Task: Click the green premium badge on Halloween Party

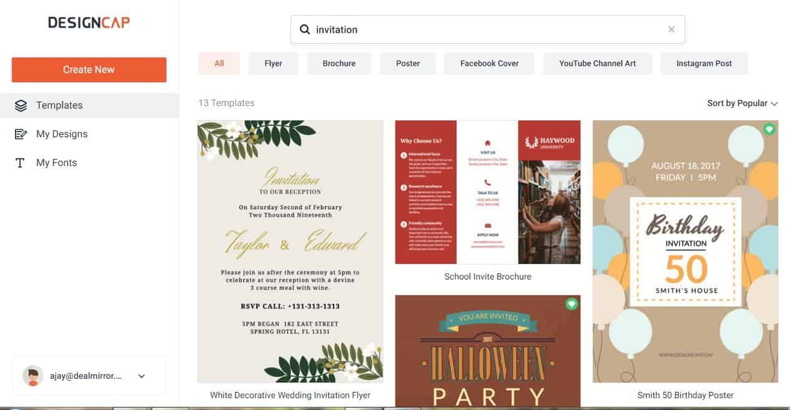Action: pos(572,304)
